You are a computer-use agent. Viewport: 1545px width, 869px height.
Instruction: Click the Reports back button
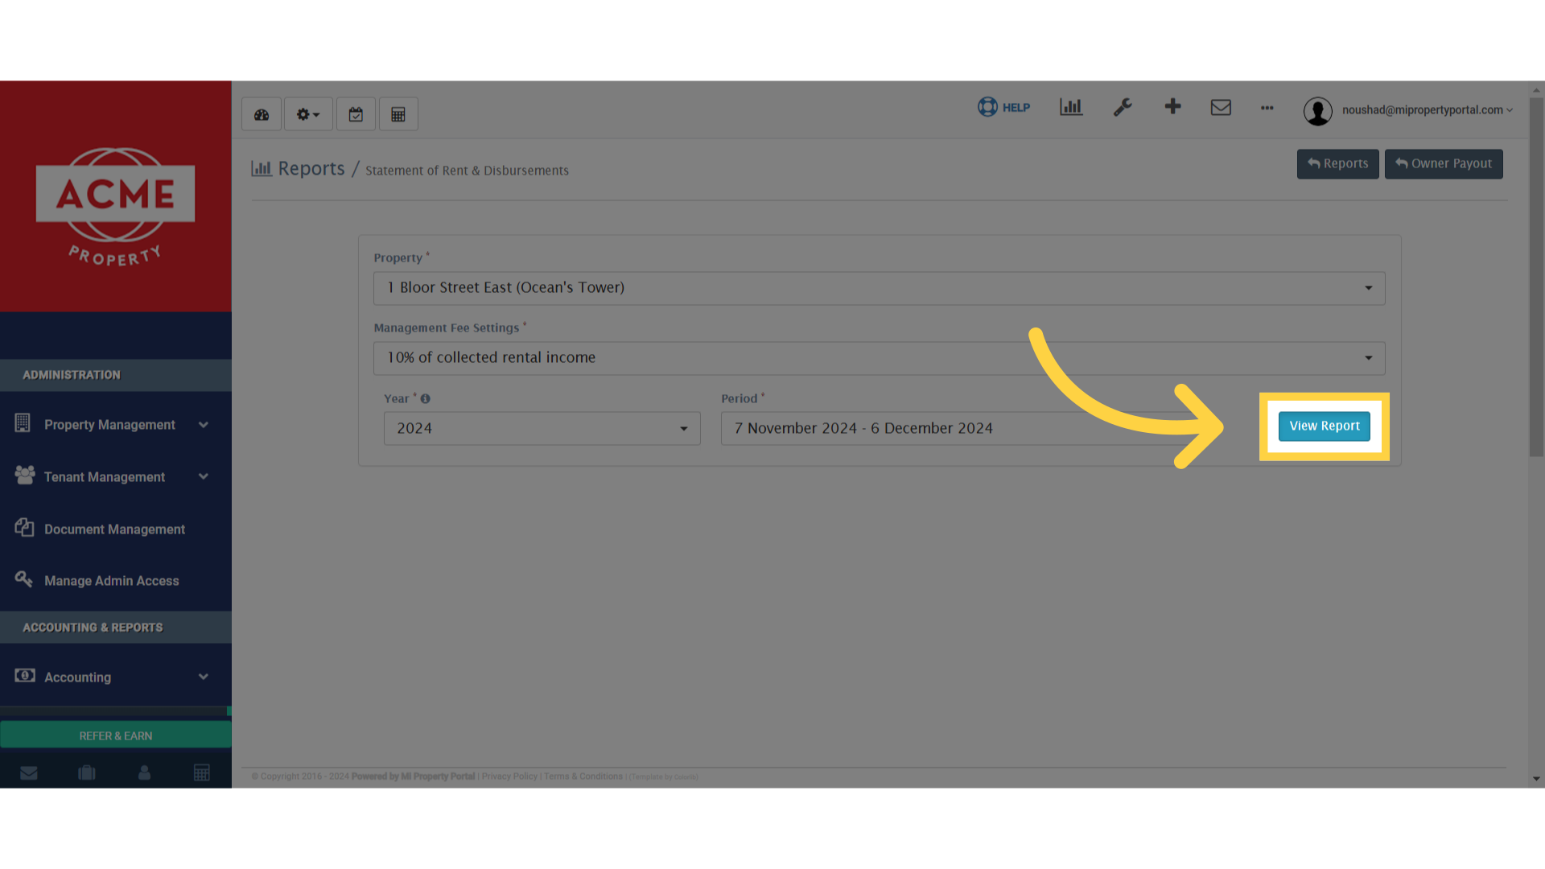coord(1337,164)
